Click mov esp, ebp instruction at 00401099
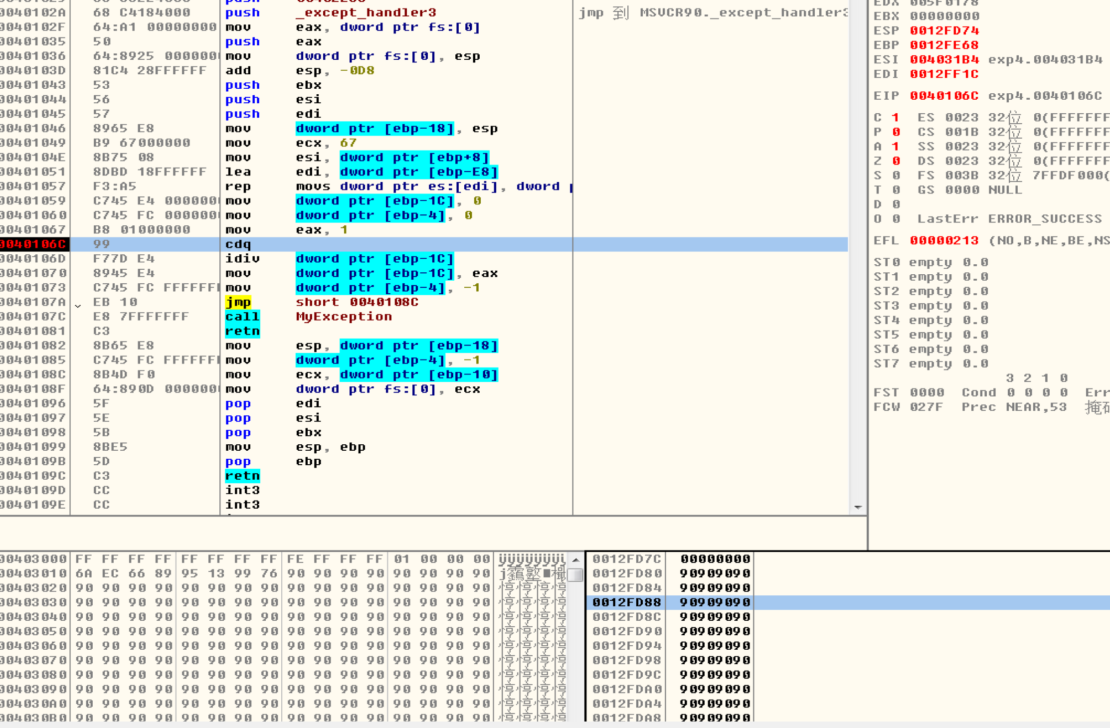Image resolution: width=1110 pixels, height=728 pixels. [295, 447]
